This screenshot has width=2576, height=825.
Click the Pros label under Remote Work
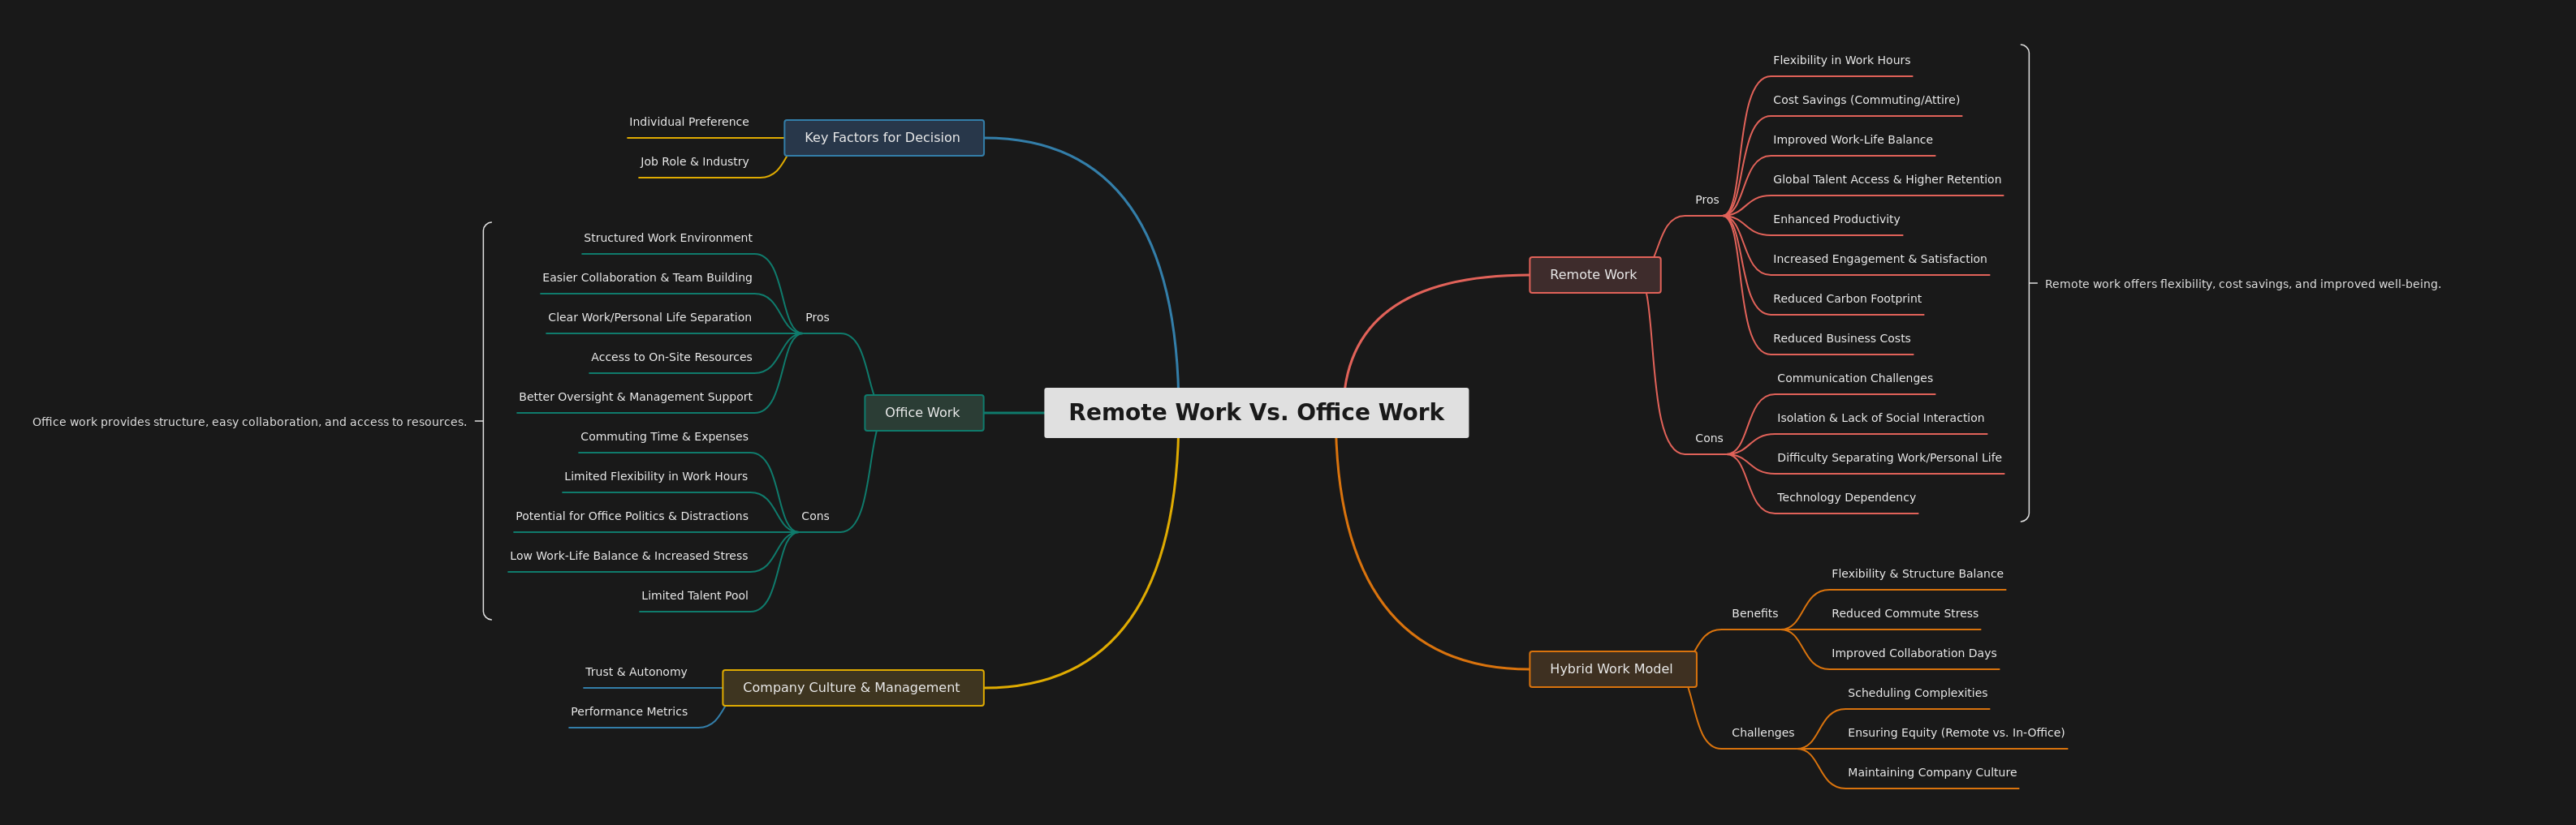point(1706,199)
